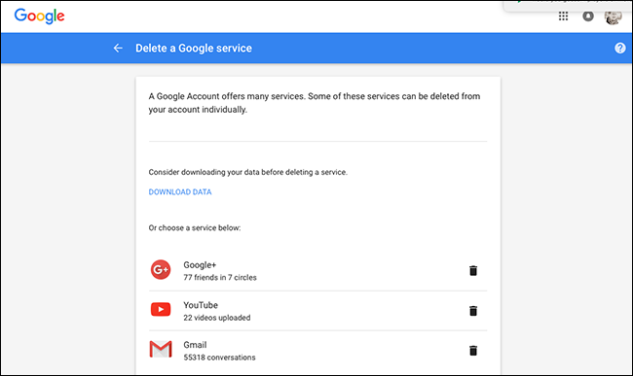The height and width of the screenshot is (376, 633).
Task: Click the Gmail envelope icon
Action: point(161,349)
